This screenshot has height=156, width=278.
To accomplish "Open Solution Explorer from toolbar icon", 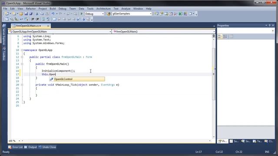I will (156, 14).
